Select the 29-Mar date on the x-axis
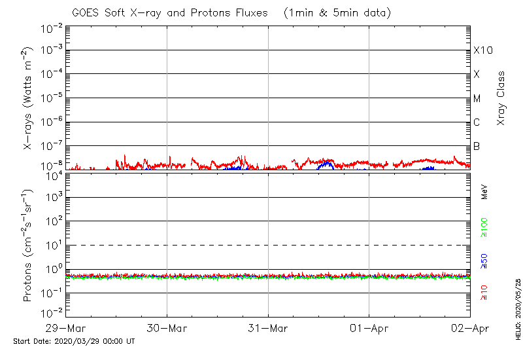This screenshot has height=347, width=523. [67, 327]
